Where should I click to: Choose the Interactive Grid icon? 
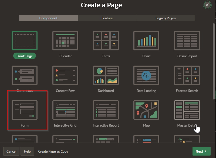coord(65,110)
